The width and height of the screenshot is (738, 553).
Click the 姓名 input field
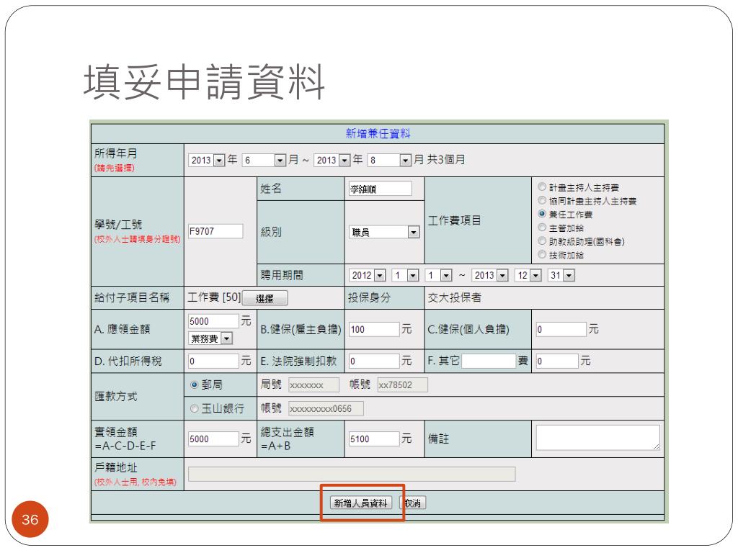[x=380, y=189]
